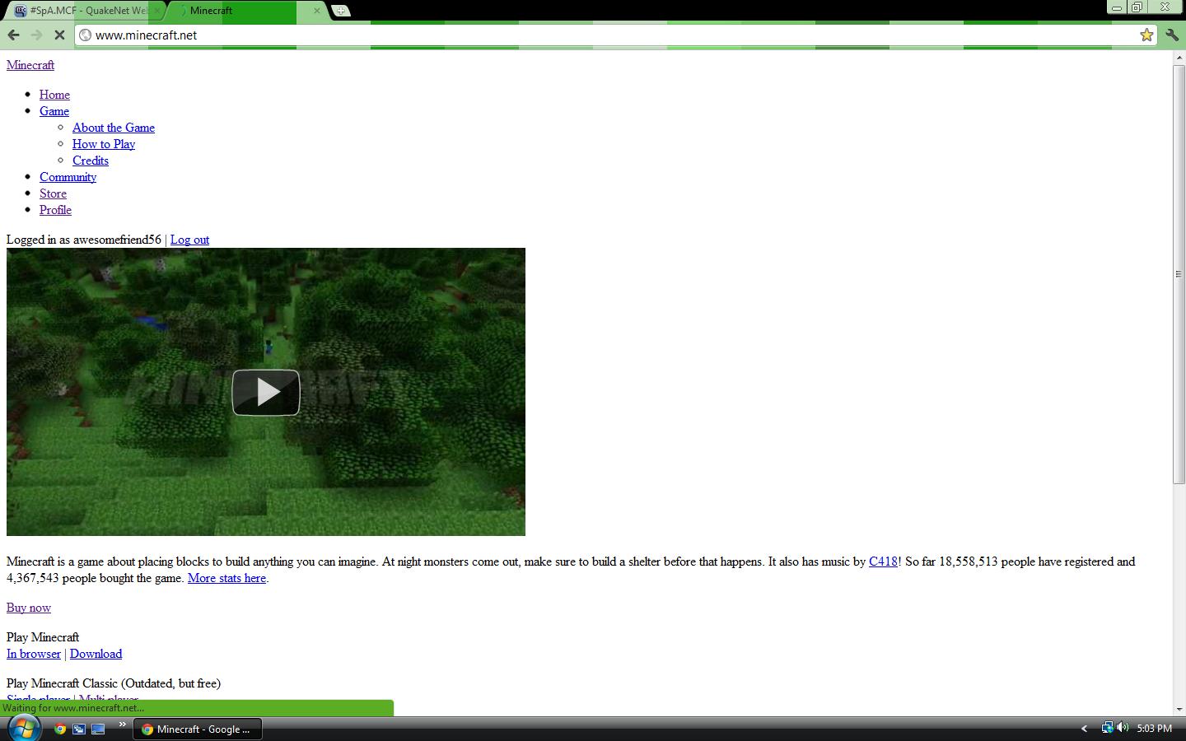Launch Chrome from the quick launch bar

pos(59,729)
